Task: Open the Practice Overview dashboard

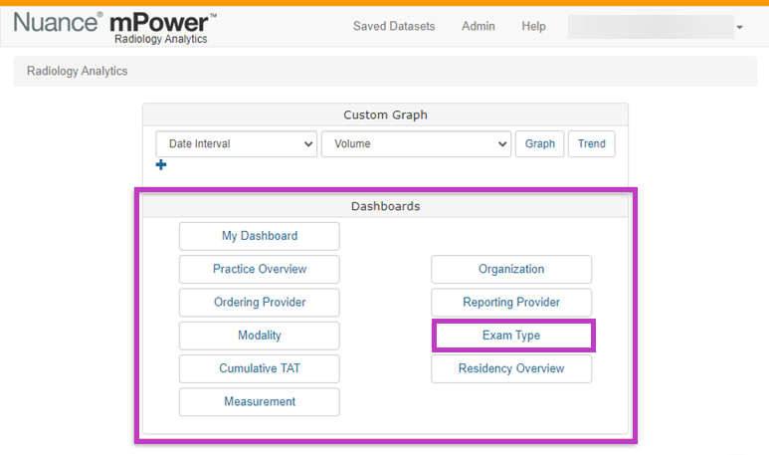Action: [260, 269]
